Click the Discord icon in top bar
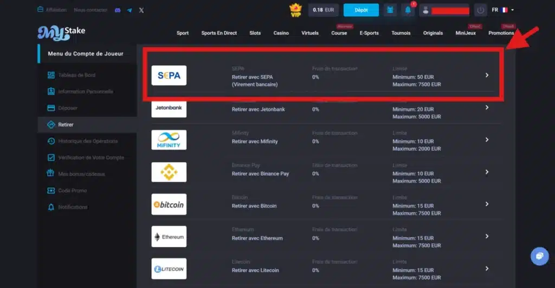 pyautogui.click(x=118, y=10)
